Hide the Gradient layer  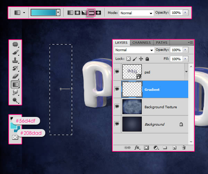coord(117,89)
